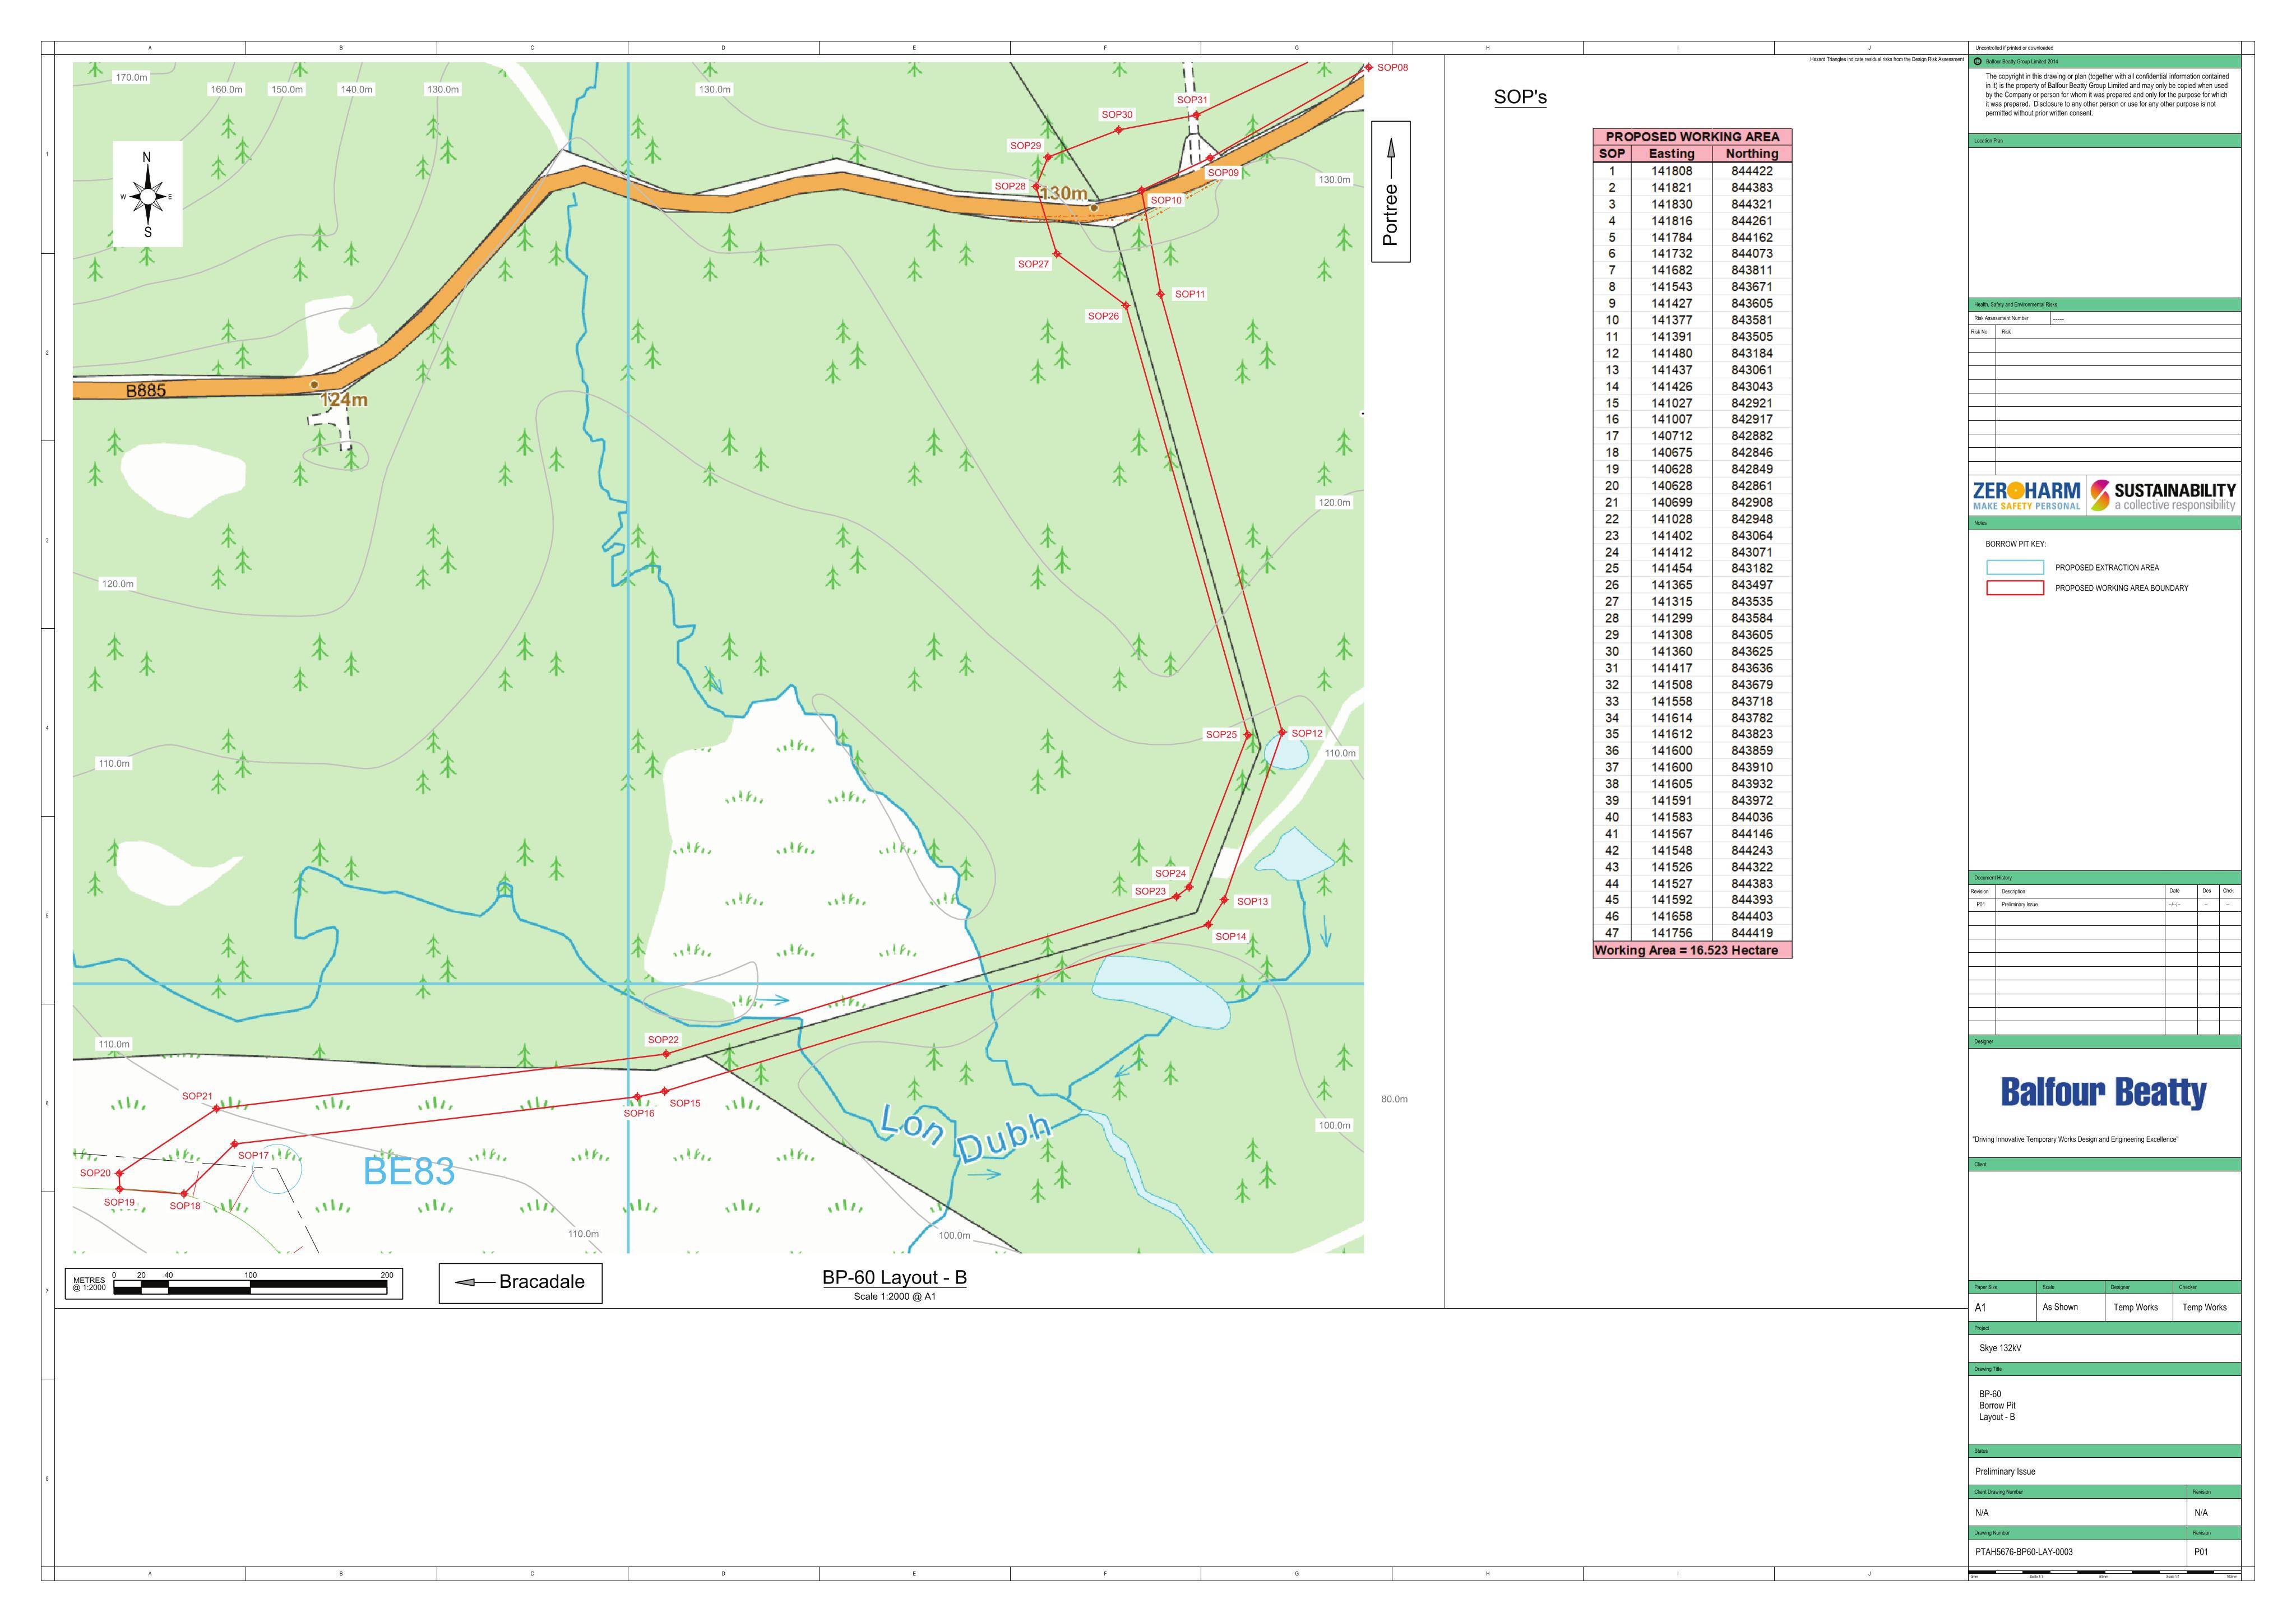The image size is (2296, 1622).
Task: Click Easting value 140628 for SOP 19
Action: [1672, 469]
